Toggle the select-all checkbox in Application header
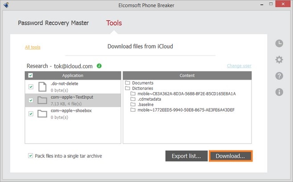Screen dimensions: 293x182 [31, 76]
